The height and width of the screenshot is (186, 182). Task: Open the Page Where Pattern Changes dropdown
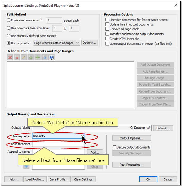[x=57, y=43]
